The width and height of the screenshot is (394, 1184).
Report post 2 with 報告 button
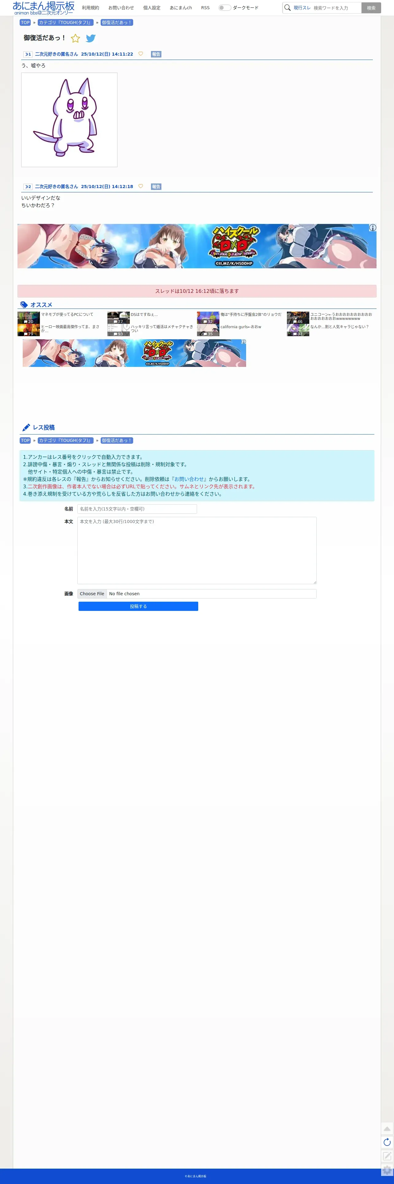[x=156, y=187]
